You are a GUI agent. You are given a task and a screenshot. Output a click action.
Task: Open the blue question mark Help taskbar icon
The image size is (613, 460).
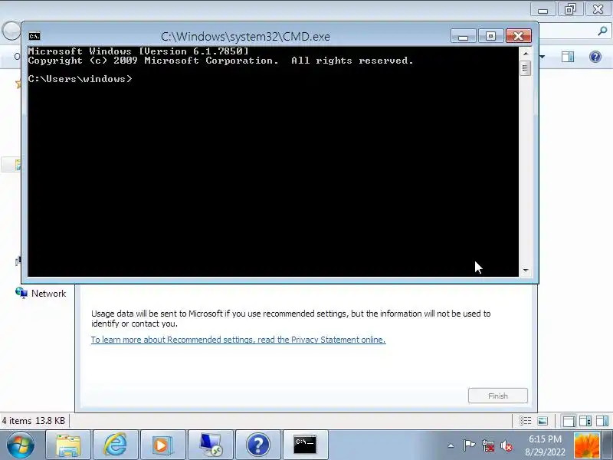[258, 445]
